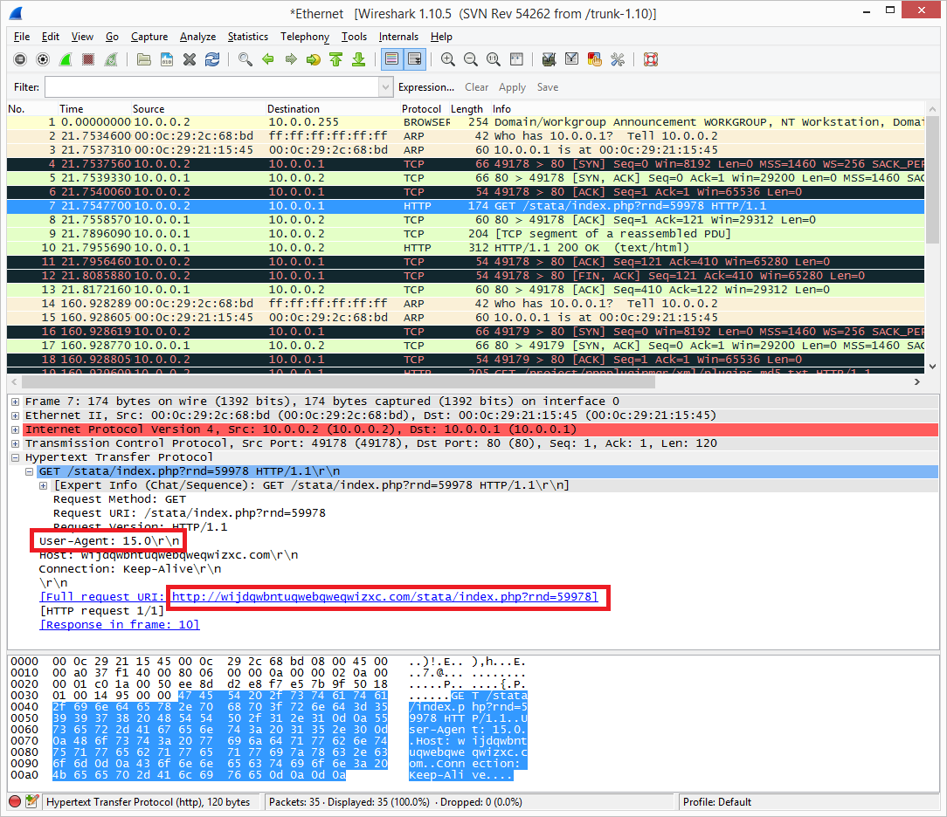
Task: Start a new live capture (green fin)
Action: click(66, 59)
